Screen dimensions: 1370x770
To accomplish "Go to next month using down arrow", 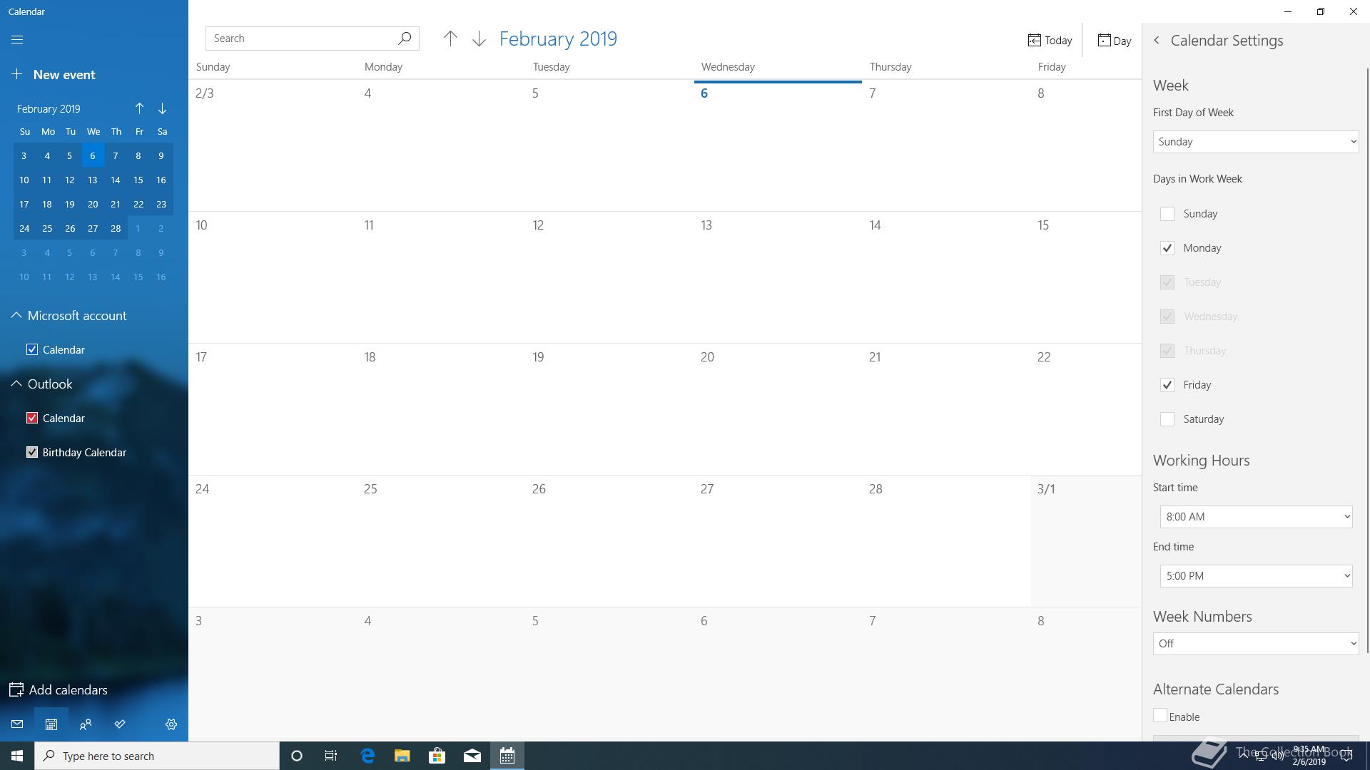I will (479, 39).
